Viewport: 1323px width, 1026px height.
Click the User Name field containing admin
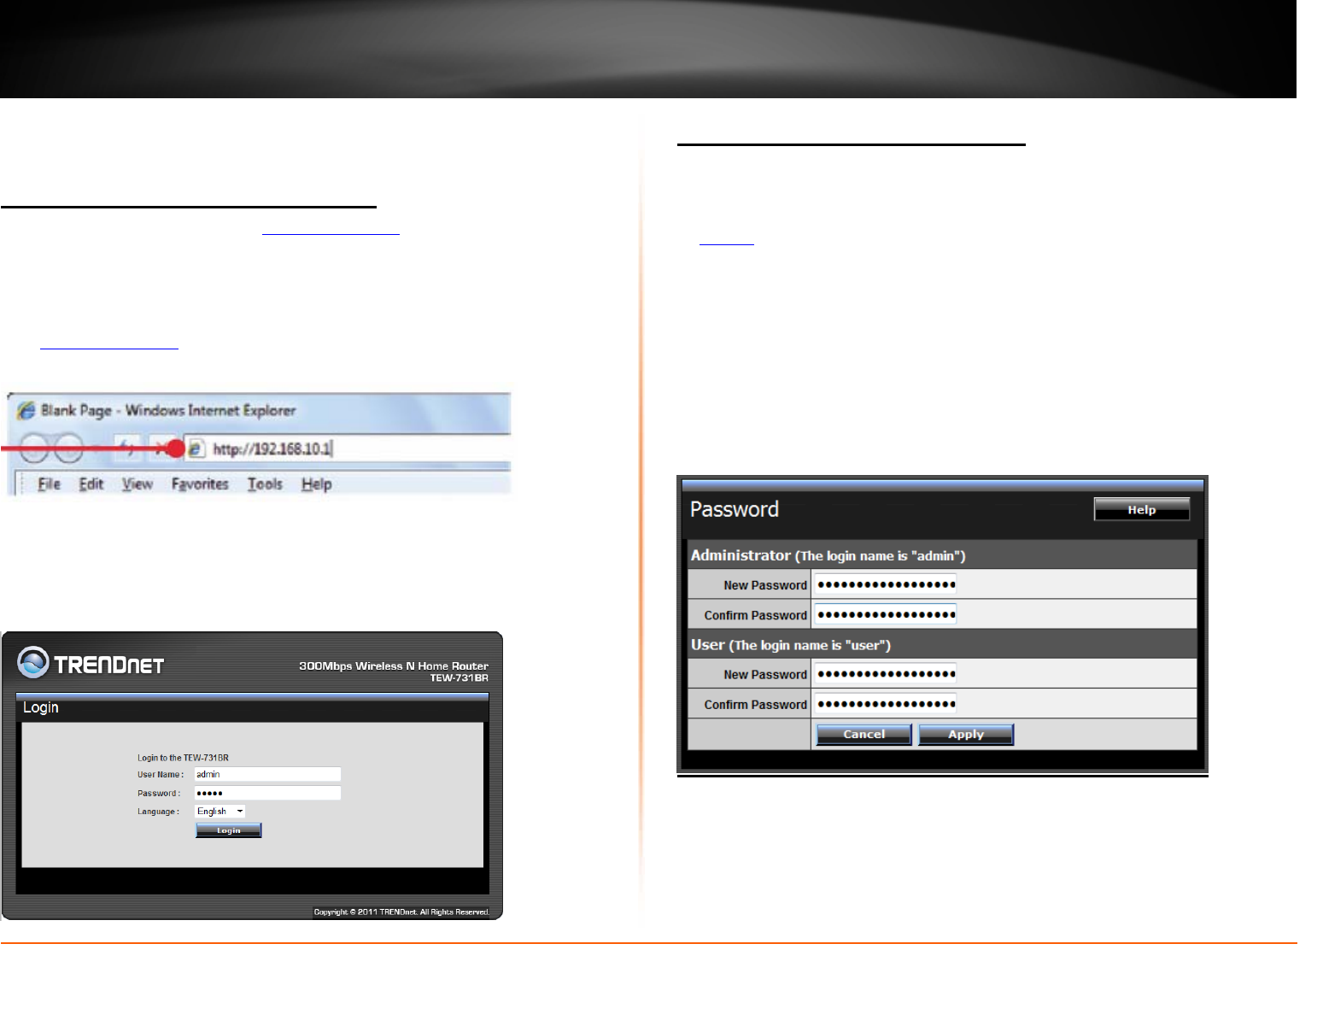(x=267, y=774)
